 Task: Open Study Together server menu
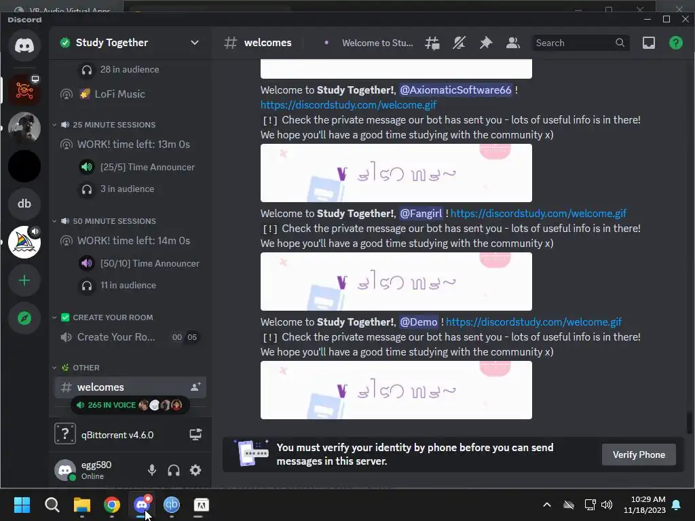click(x=130, y=43)
